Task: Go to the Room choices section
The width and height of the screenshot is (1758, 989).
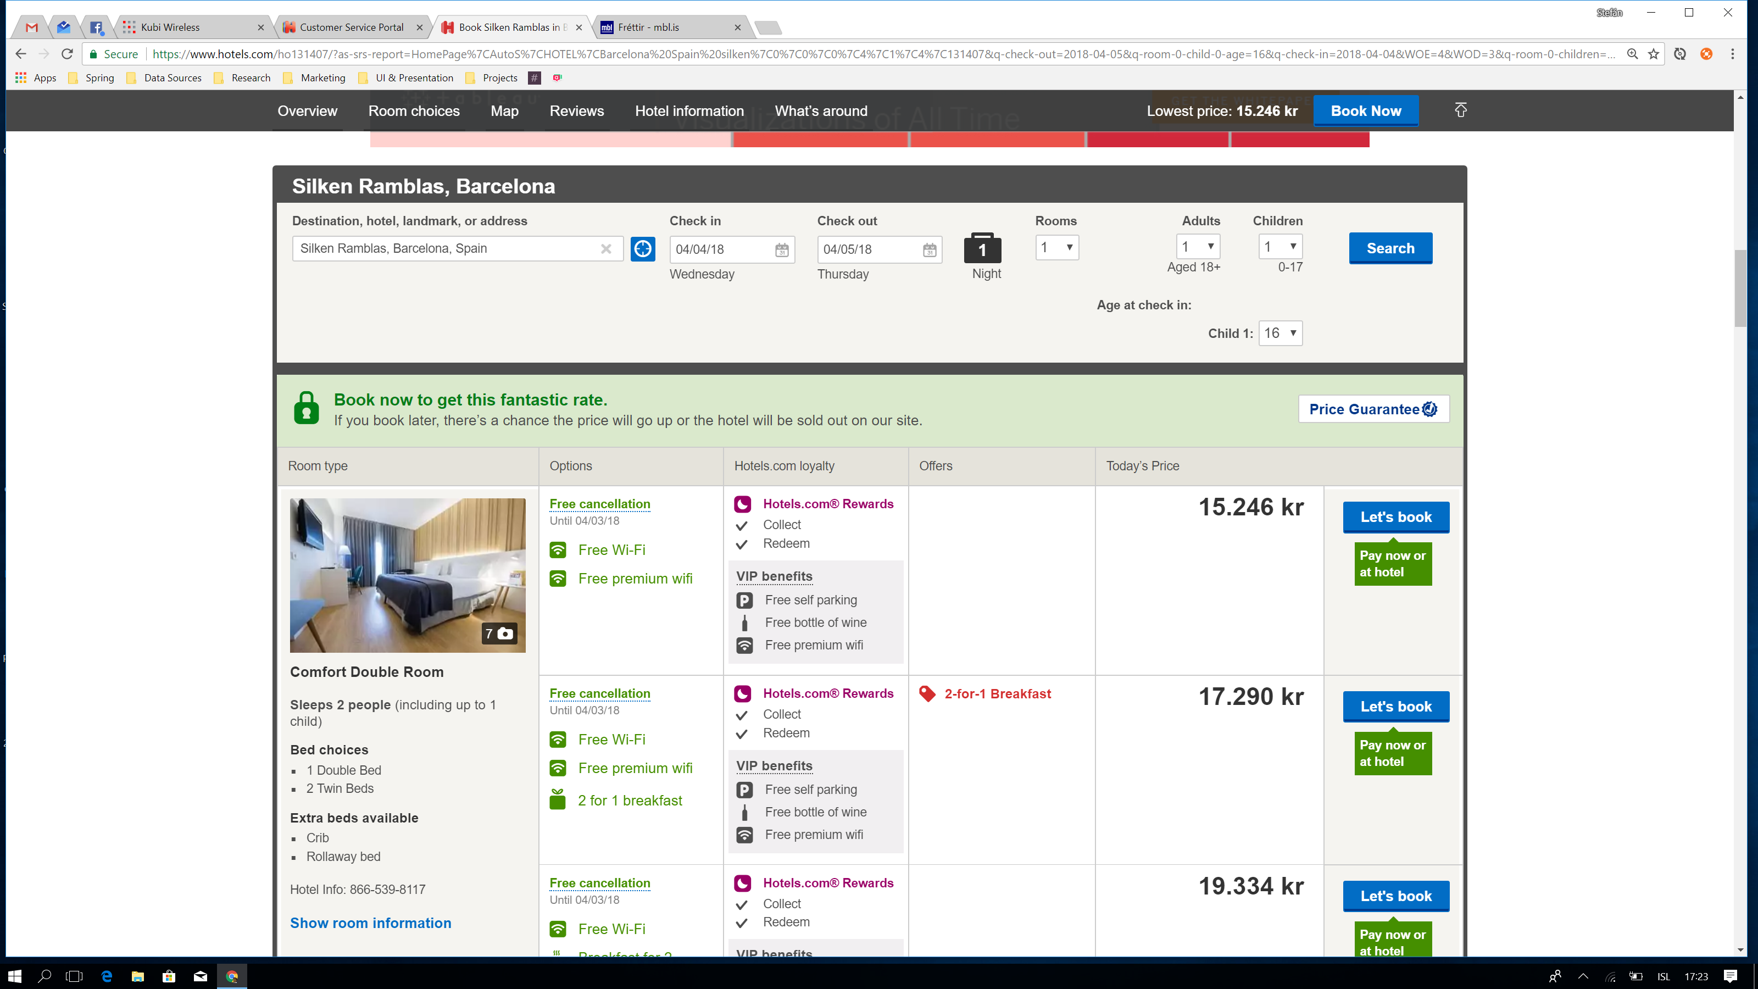Action: (x=414, y=110)
